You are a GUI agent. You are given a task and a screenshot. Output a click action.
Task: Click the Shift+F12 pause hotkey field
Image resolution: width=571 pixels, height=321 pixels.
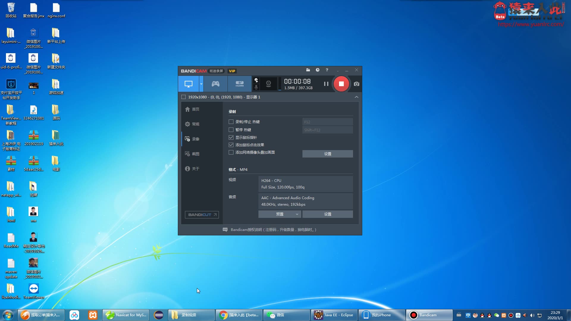[327, 130]
